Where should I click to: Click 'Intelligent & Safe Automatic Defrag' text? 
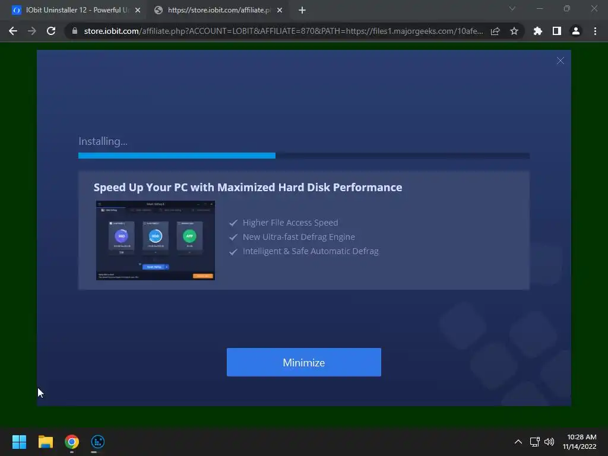[311, 251]
